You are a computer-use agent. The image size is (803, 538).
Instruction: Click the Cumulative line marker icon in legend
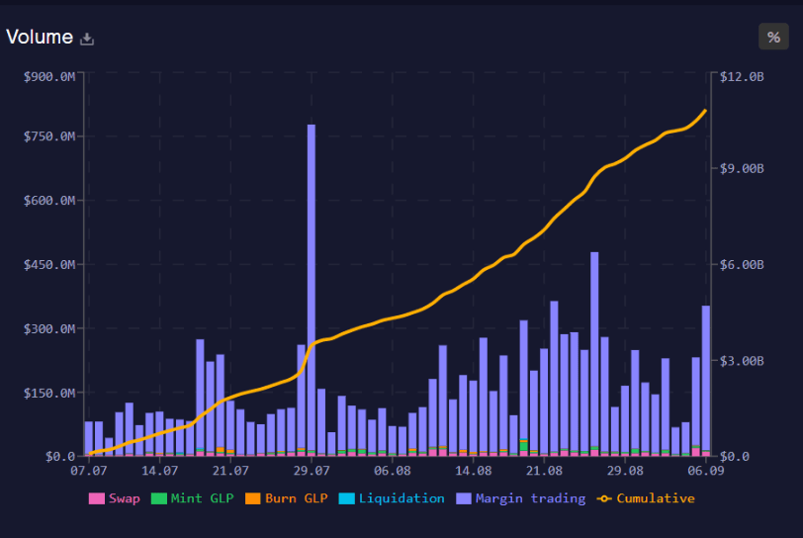click(604, 499)
